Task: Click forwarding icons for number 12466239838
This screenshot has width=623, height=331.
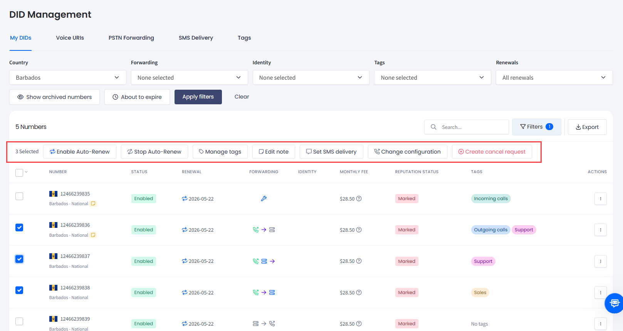Action: [x=264, y=293]
